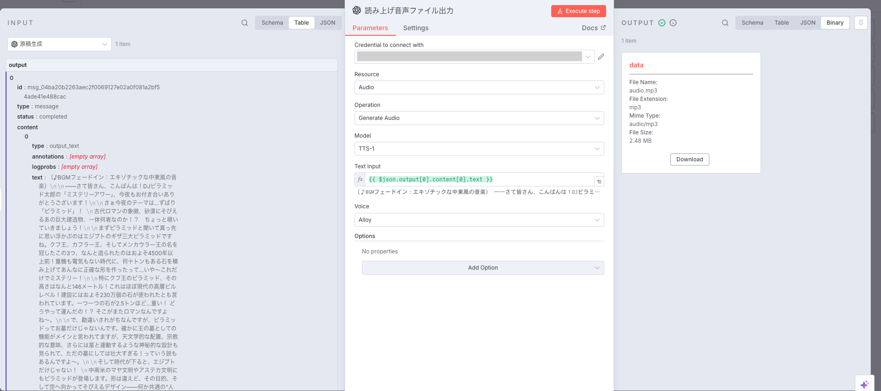
Task: Click the search icon in the OUTPUT panel
Action: 725,23
